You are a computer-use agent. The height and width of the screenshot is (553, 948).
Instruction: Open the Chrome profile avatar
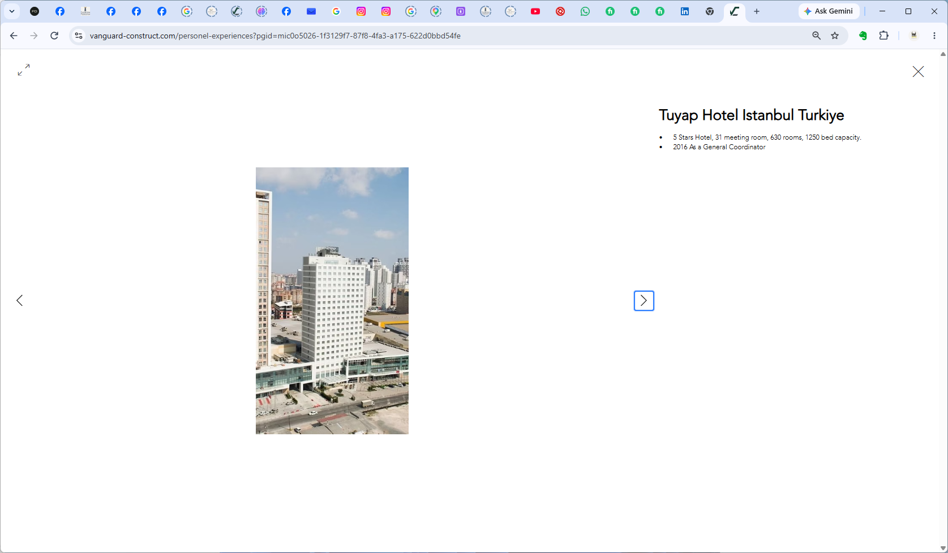coord(913,36)
